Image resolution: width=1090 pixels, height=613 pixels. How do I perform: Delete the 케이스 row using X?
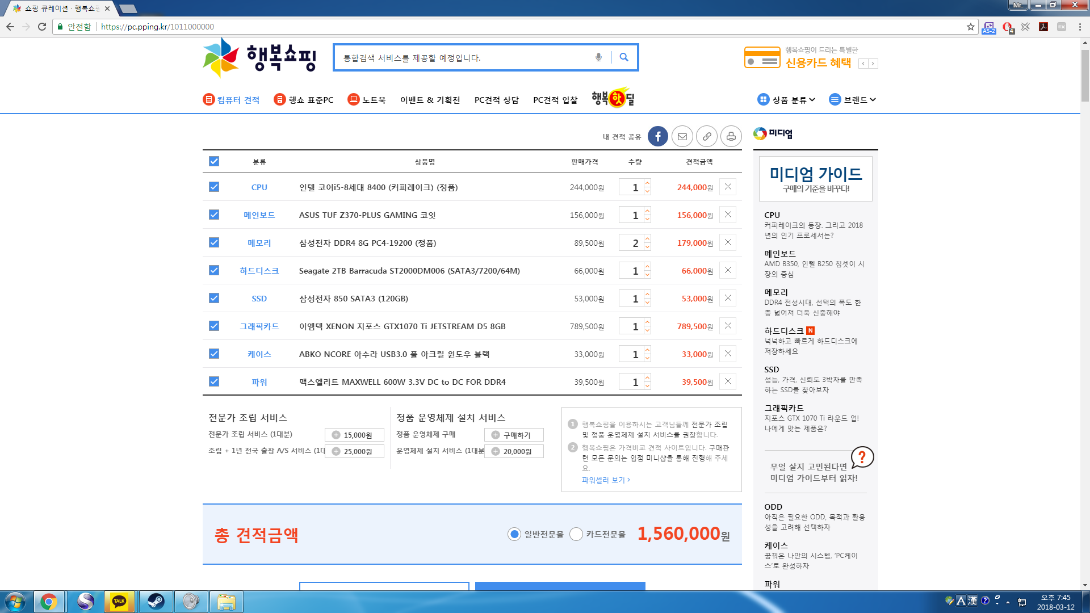coord(728,354)
